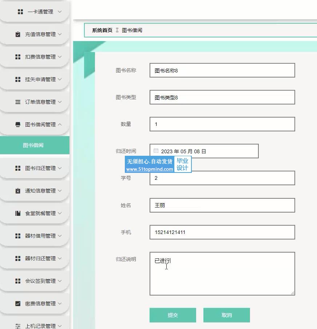Click the calendar icon in 归还时间 field
Viewport: 317px width, 329px height.
click(x=156, y=151)
